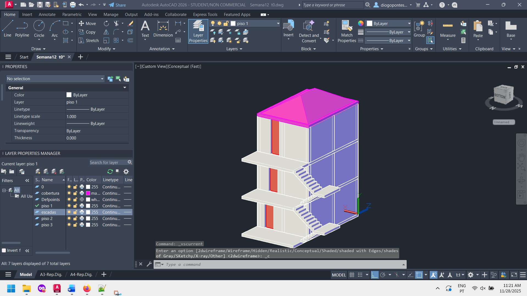The height and width of the screenshot is (296, 527).
Task: Click the Match Properties tool
Action: click(346, 31)
